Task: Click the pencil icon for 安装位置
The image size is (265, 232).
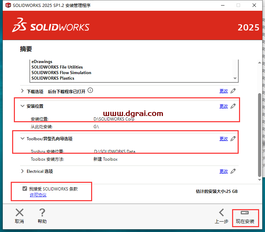Action: point(233,106)
